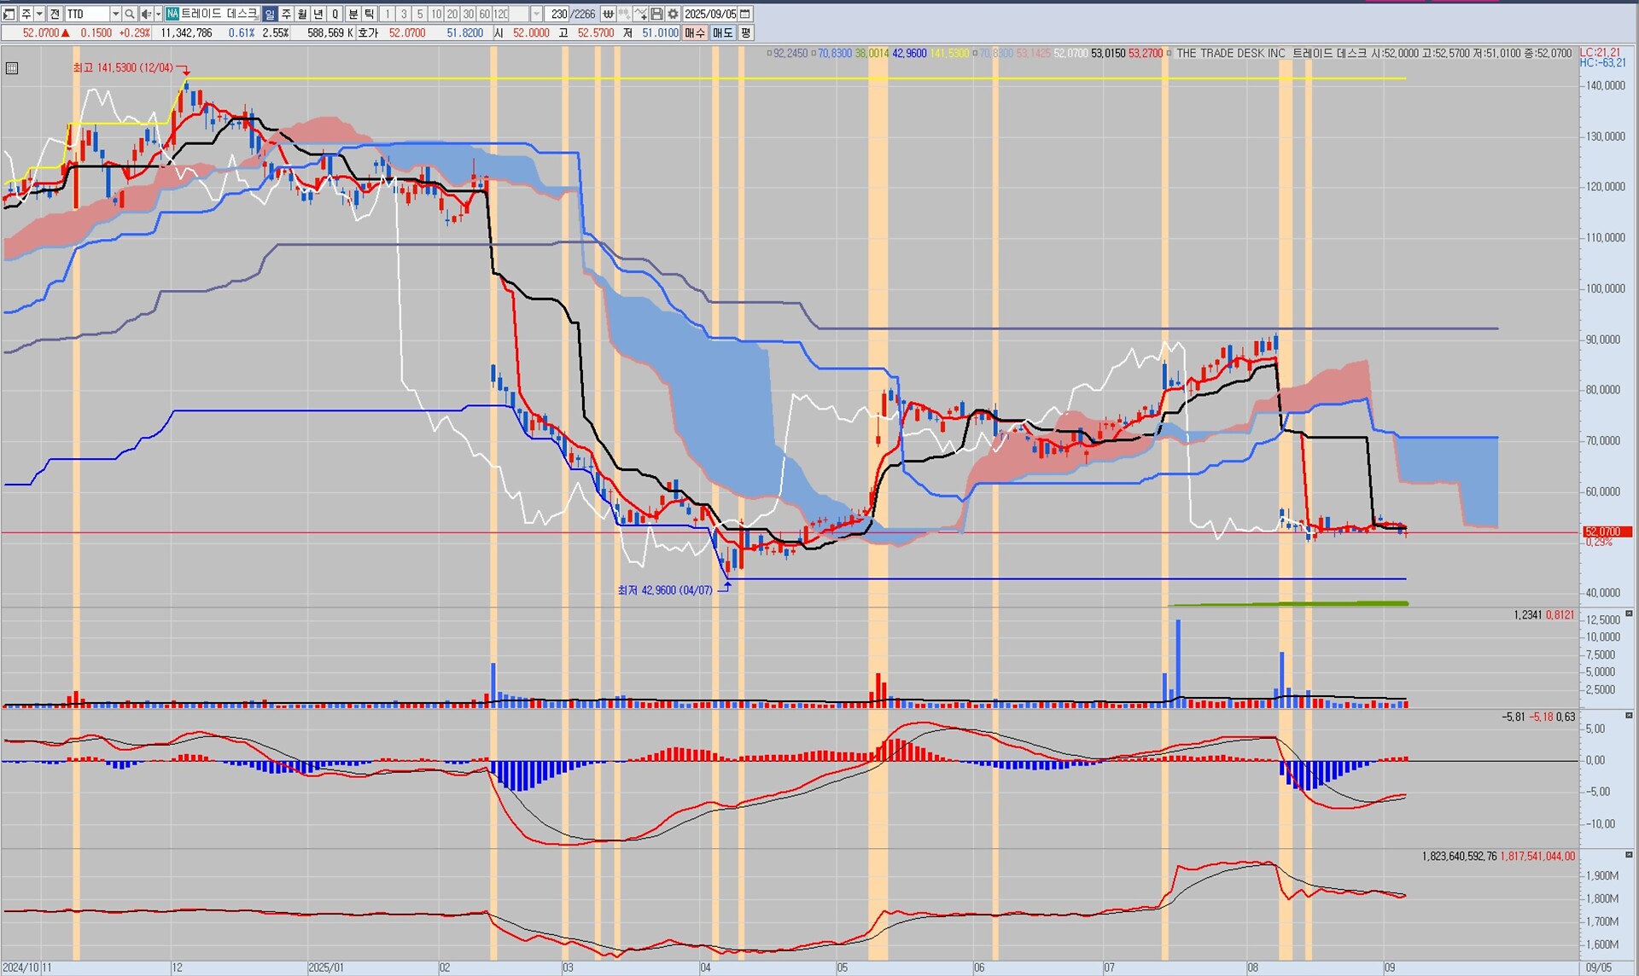Screen dimensions: 1639x976
Task: Select daily (일) chart period
Action: tap(270, 14)
